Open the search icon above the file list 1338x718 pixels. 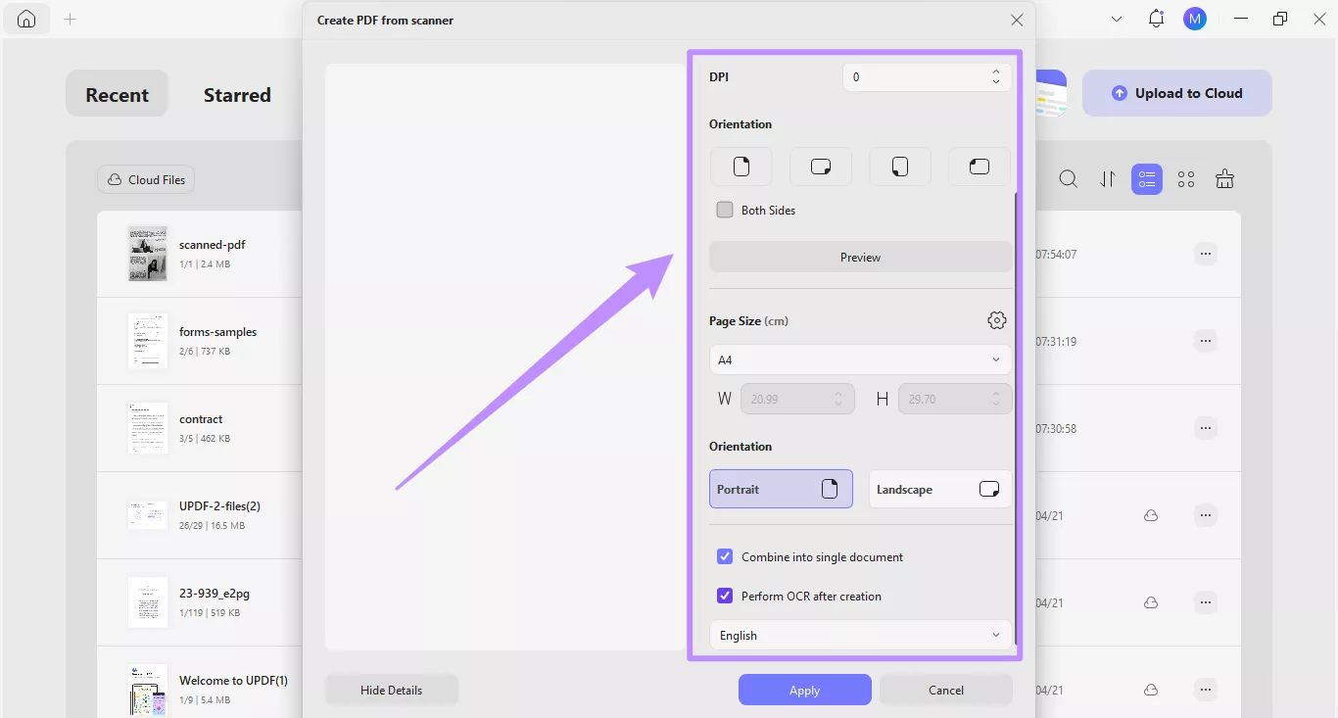pos(1068,179)
